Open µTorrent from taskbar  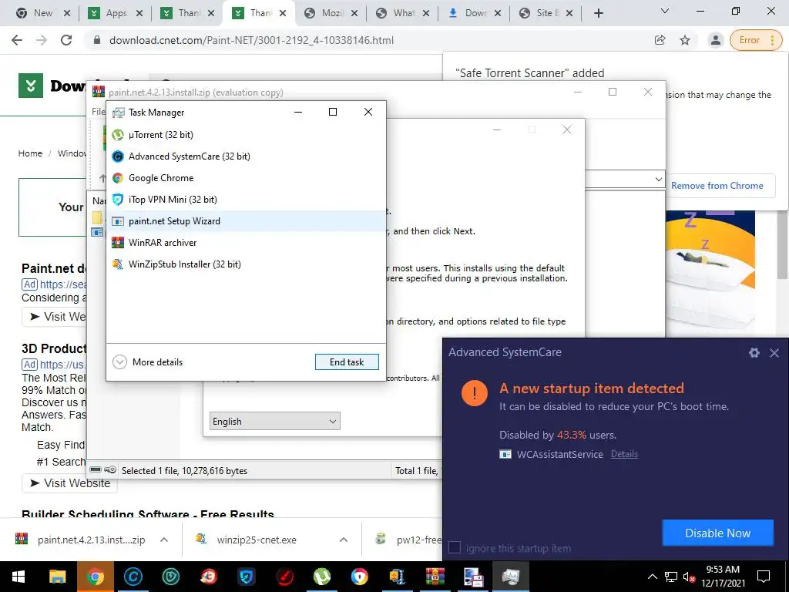click(322, 577)
